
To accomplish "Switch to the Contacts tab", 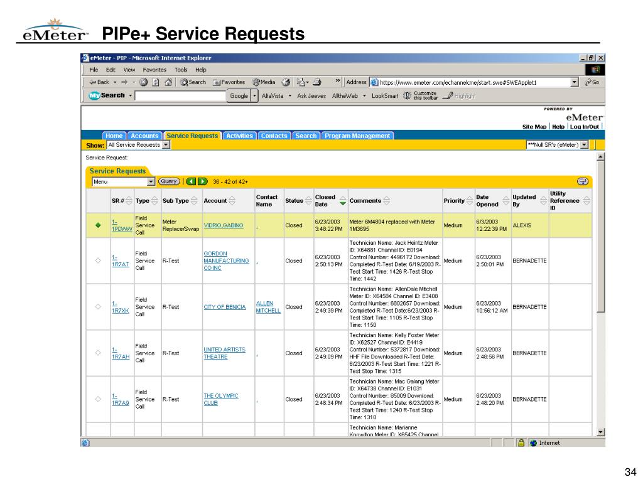I will [274, 136].
